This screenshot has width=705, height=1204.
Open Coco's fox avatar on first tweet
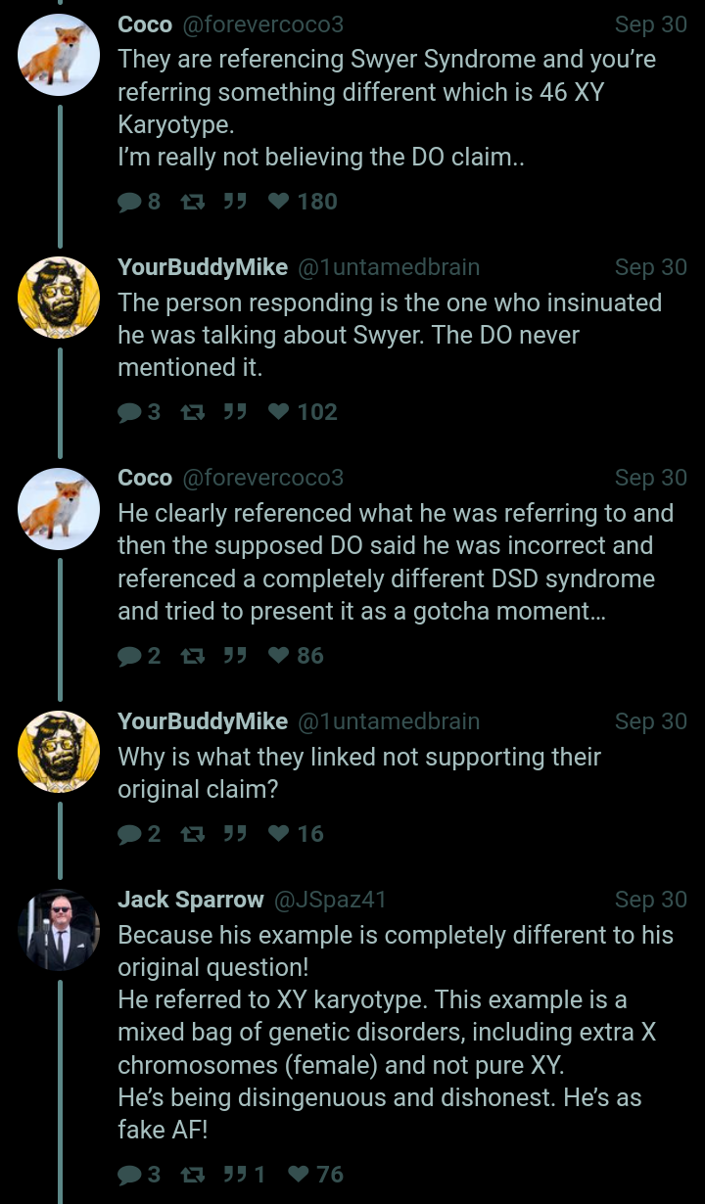[x=59, y=55]
